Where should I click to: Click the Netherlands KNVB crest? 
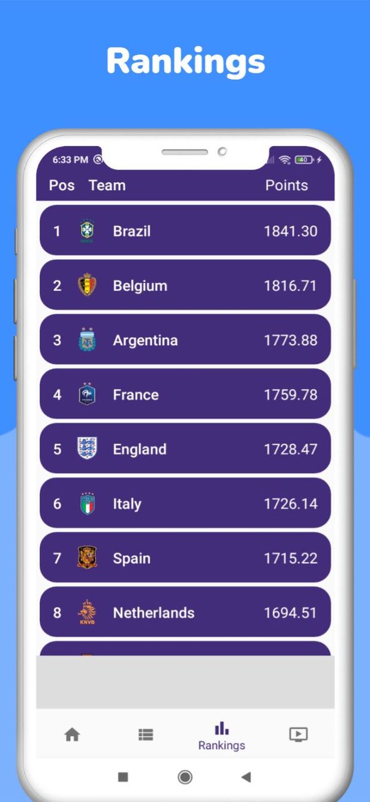(87, 613)
